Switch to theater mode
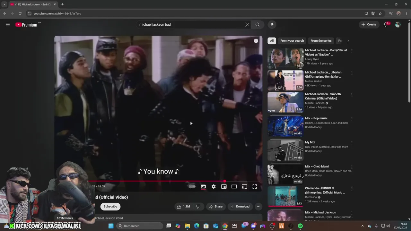This screenshot has height=231, width=411. [234, 186]
